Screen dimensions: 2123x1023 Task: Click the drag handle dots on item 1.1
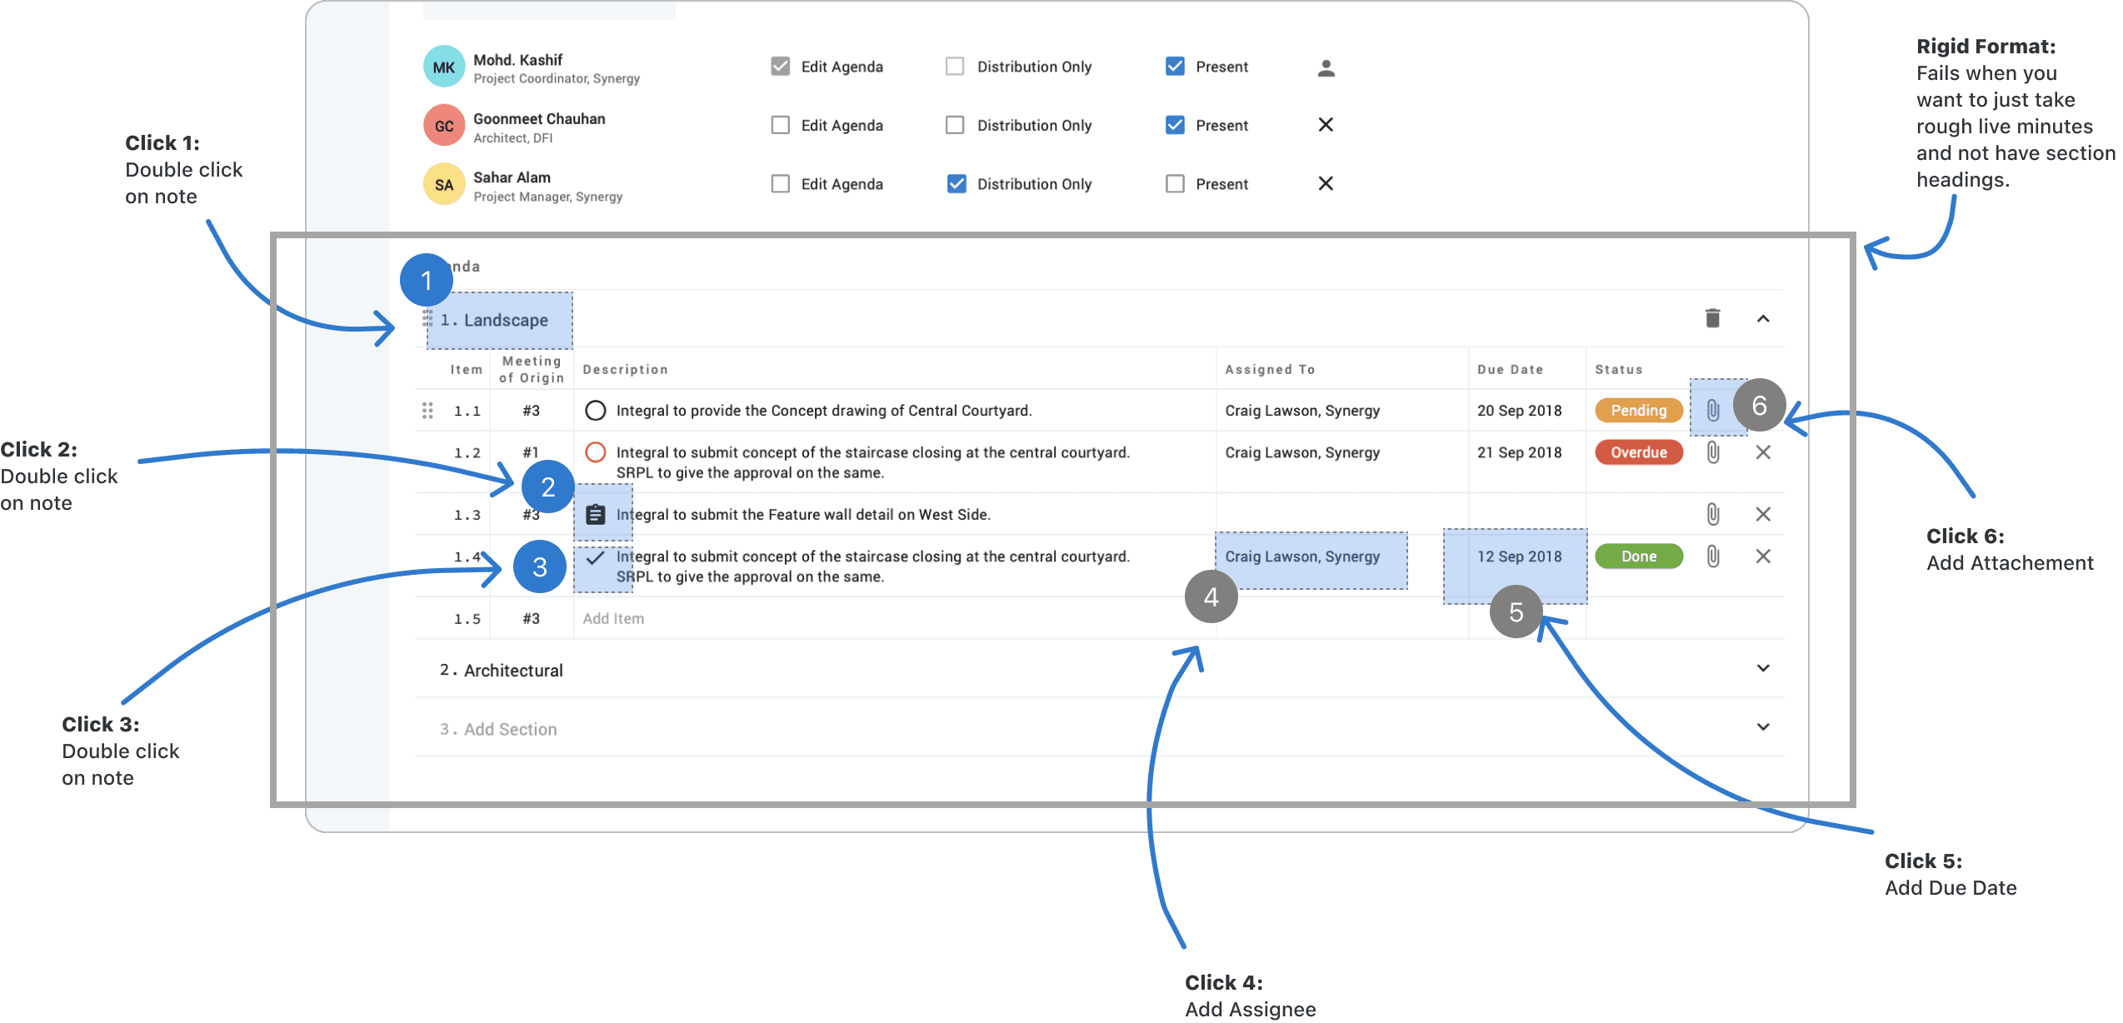tap(427, 411)
